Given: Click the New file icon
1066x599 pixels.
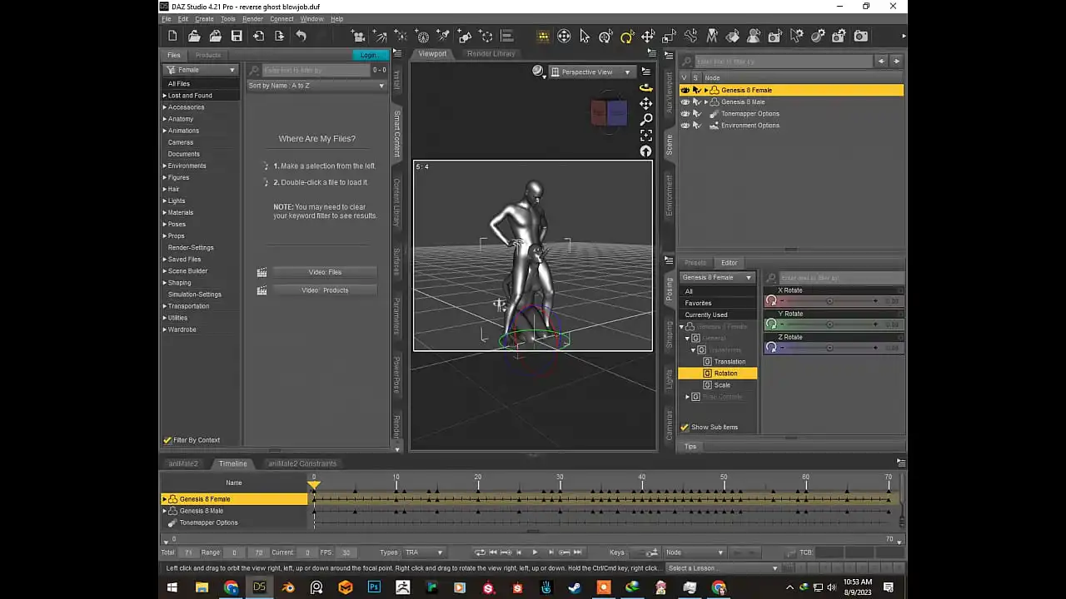Looking at the screenshot, I should [172, 36].
